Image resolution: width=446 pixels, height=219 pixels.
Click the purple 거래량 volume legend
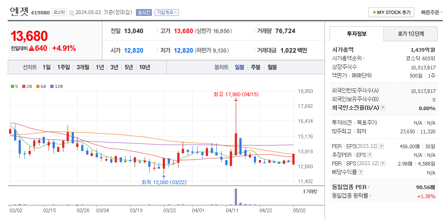point(310,191)
